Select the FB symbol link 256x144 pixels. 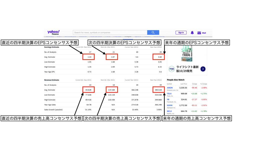[x=168, y=99]
